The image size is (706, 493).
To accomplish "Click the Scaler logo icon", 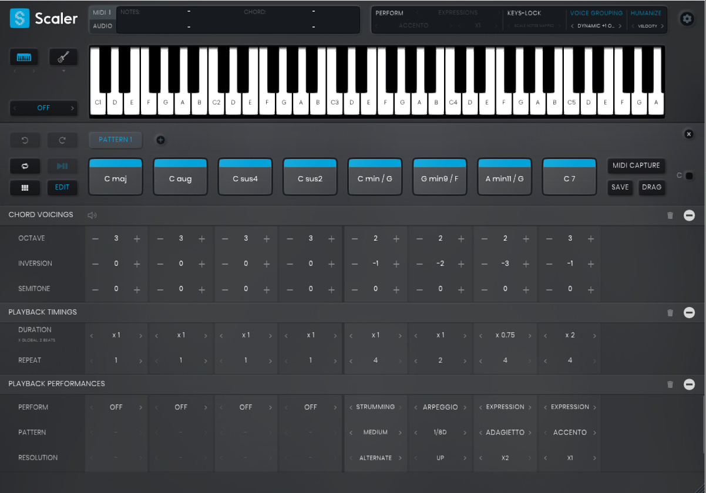I will click(x=19, y=19).
